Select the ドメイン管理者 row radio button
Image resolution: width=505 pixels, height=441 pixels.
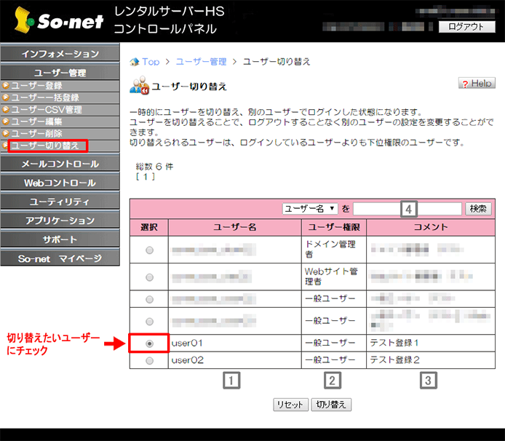point(149,250)
